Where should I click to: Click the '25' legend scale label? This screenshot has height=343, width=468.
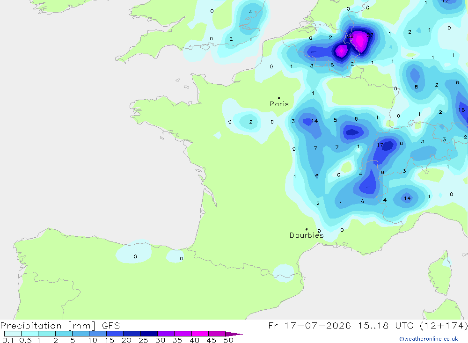click(x=143, y=340)
